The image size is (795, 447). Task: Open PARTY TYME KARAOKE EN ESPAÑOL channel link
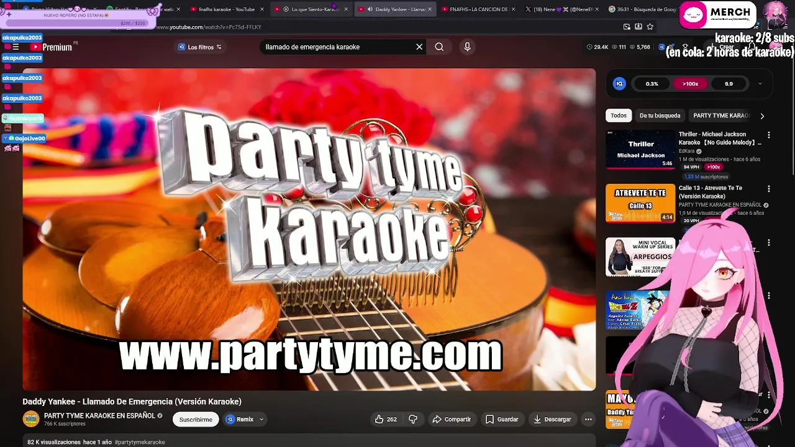click(x=99, y=416)
